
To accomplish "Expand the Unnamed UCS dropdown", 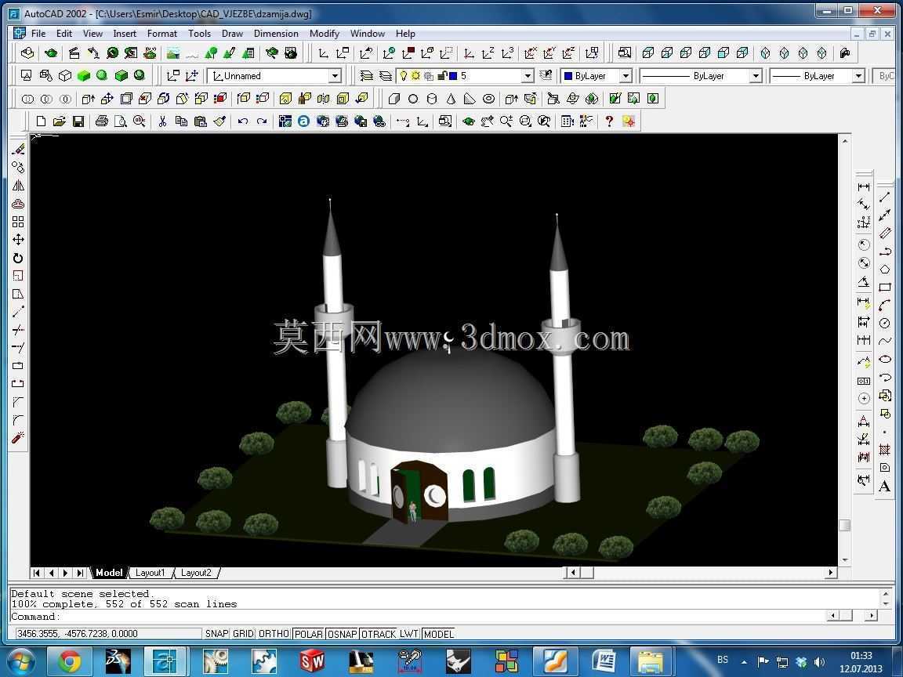I will click(335, 76).
